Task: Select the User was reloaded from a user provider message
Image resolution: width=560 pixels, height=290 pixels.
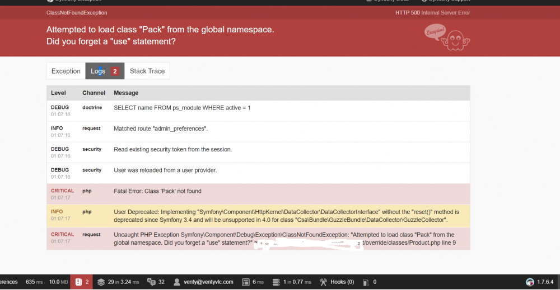Action: click(165, 170)
